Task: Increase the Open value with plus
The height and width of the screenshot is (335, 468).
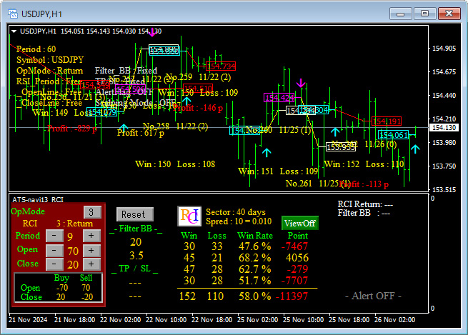Action: (x=91, y=250)
